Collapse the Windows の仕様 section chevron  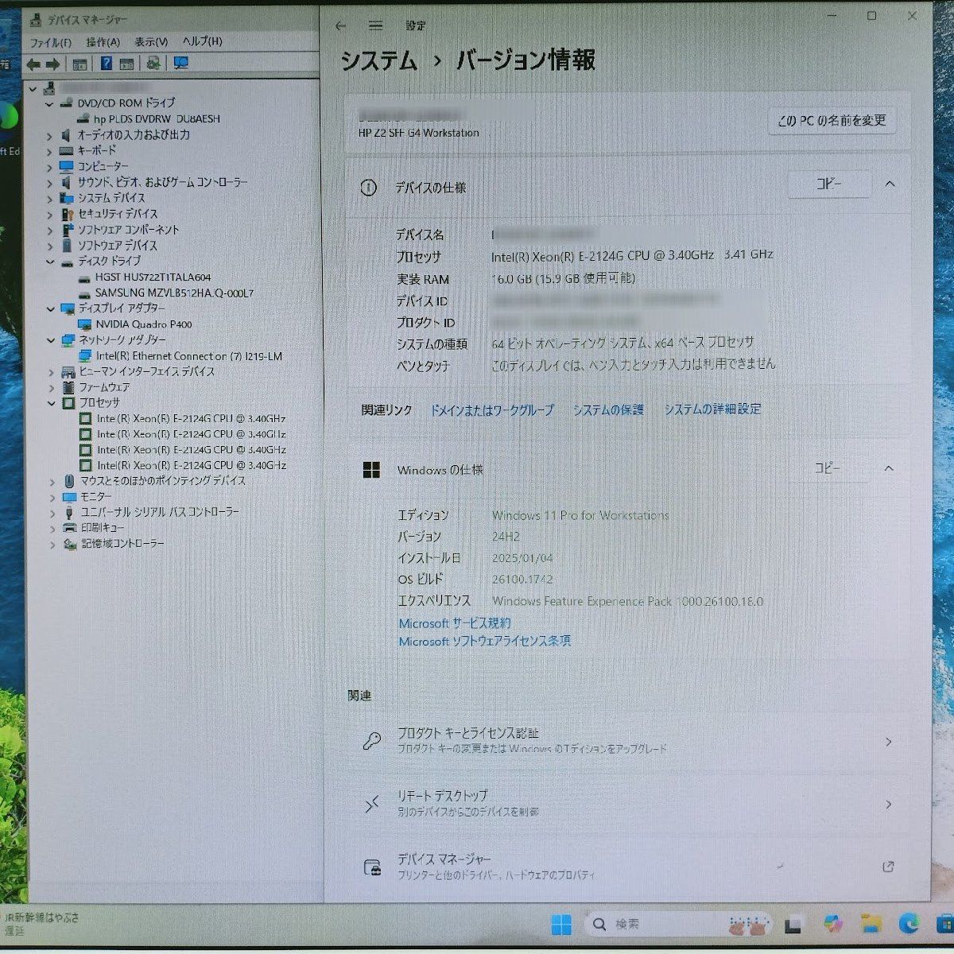coord(889,469)
